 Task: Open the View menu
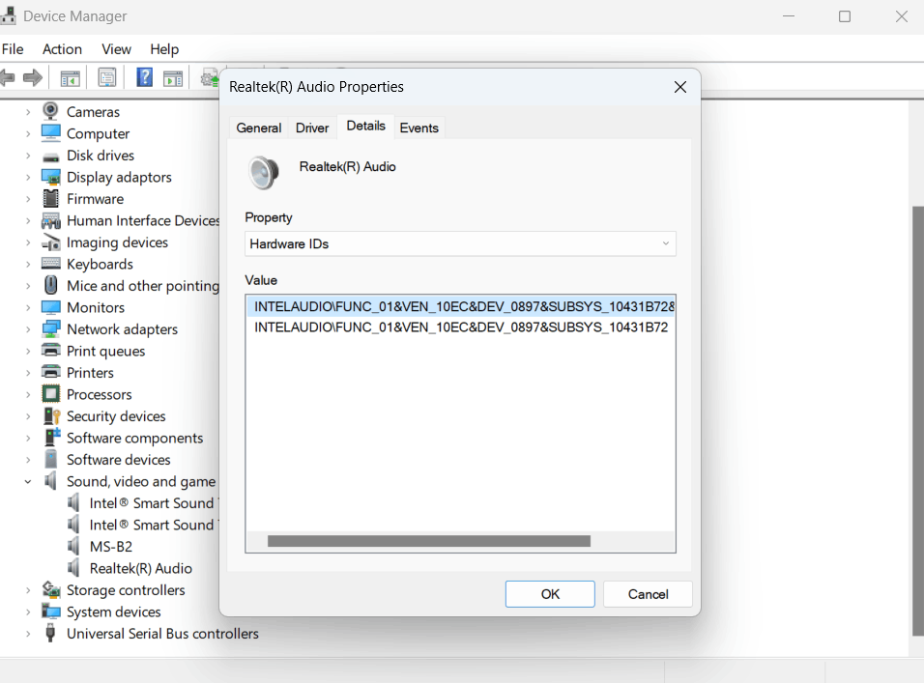click(116, 49)
